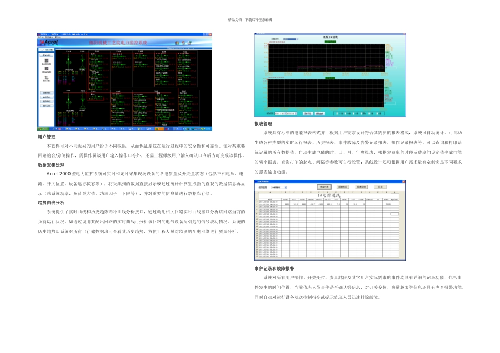Click the first of four lower sidebar buttons
This screenshot has height=353, width=500.
tap(46, 93)
